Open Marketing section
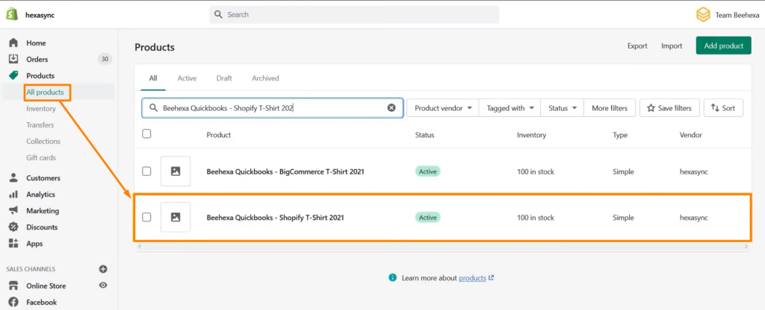This screenshot has width=765, height=310. point(43,211)
